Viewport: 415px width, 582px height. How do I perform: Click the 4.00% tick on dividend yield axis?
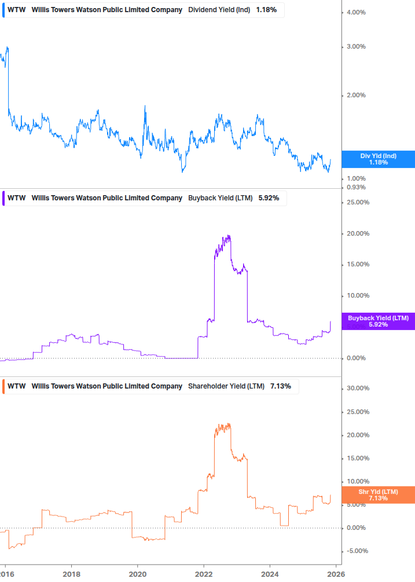[356, 12]
